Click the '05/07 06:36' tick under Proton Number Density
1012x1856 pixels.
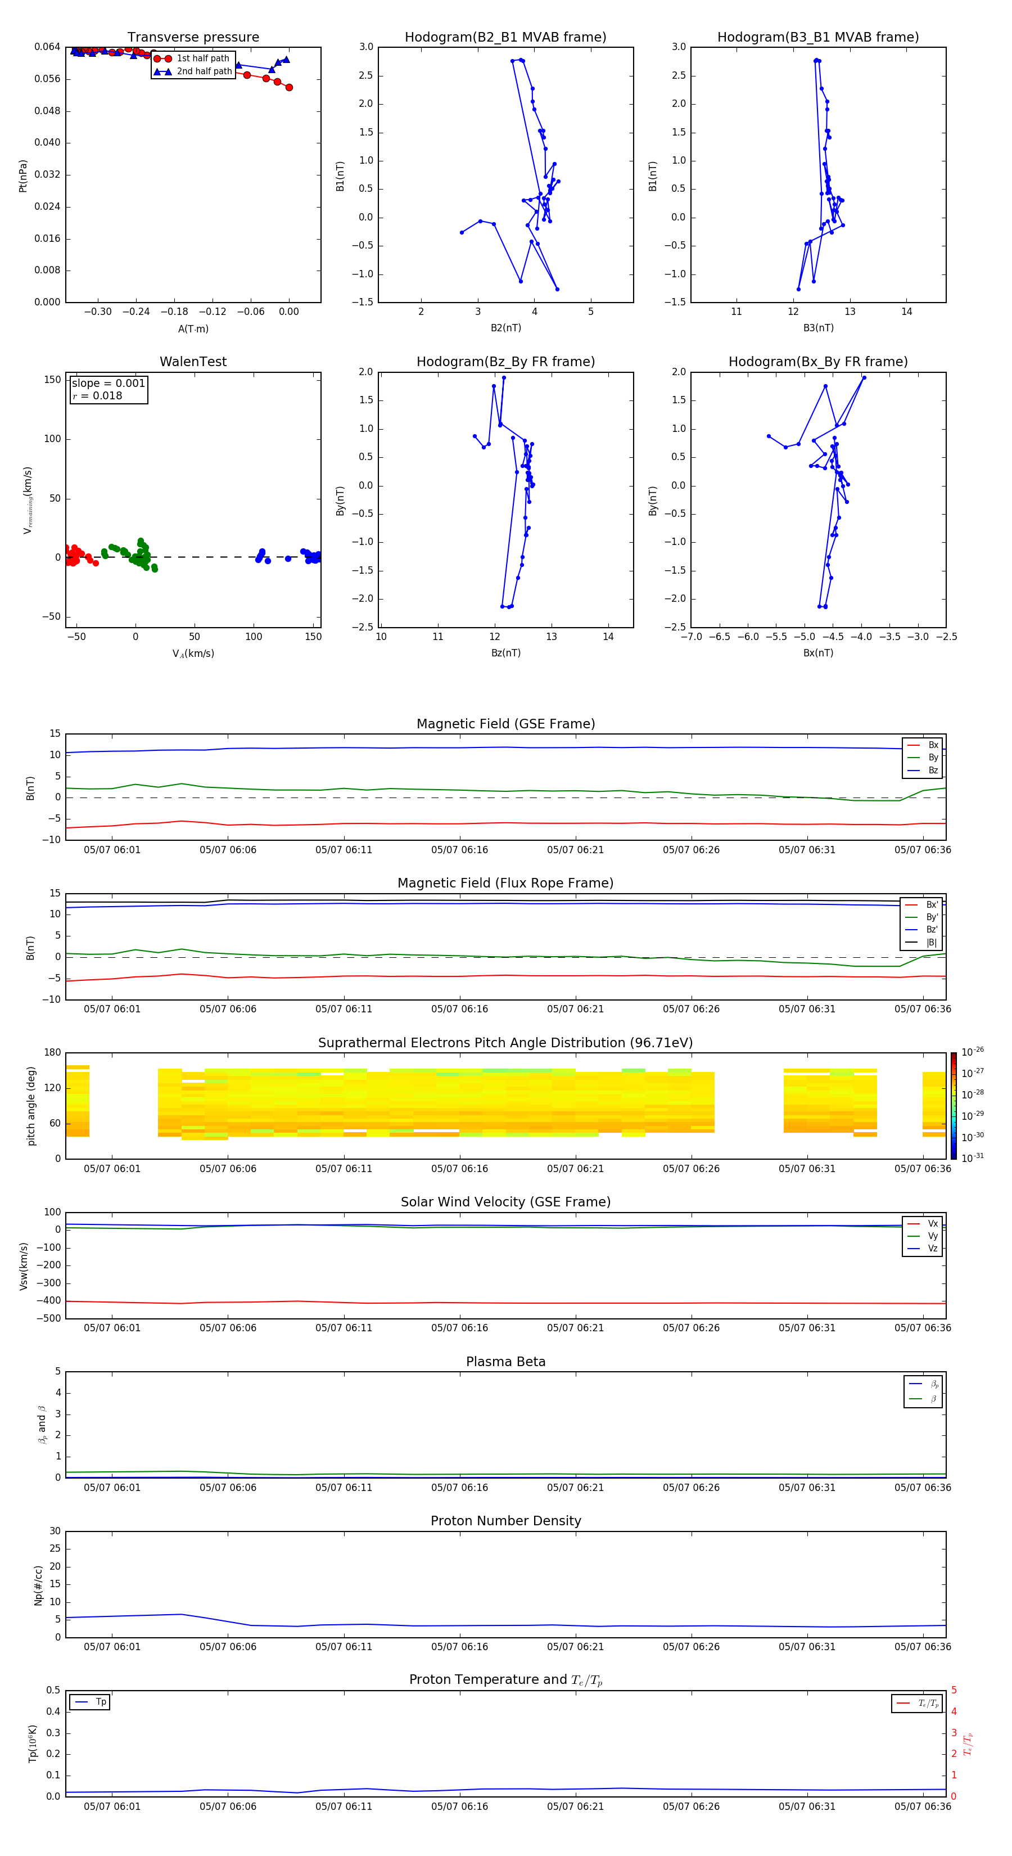point(923,1647)
